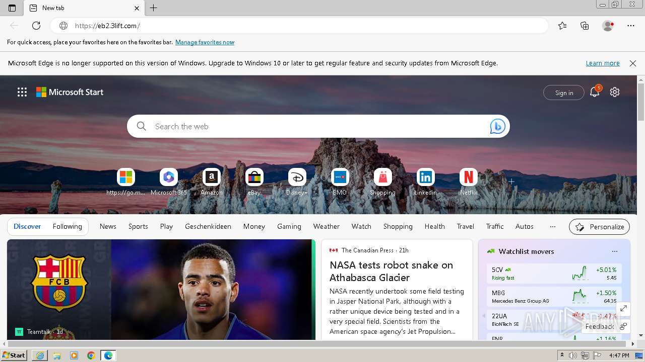The width and height of the screenshot is (645, 362).
Task: Select the Sports category tab
Action: point(138,227)
